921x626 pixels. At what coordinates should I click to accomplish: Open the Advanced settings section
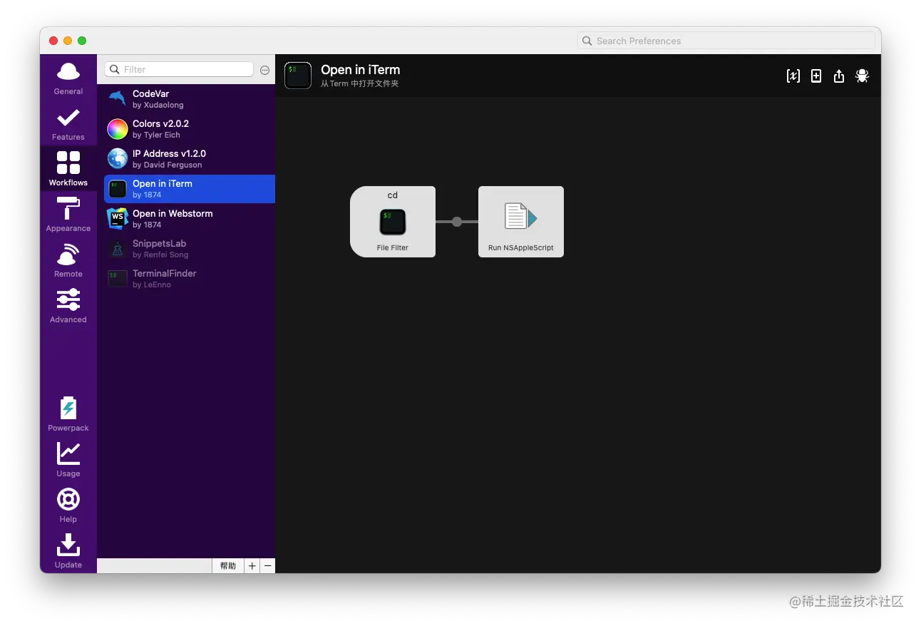(x=68, y=306)
